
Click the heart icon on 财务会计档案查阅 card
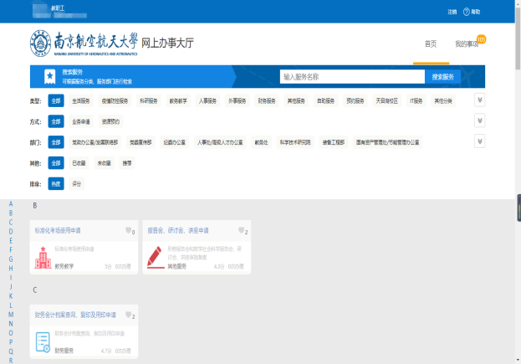129,316
